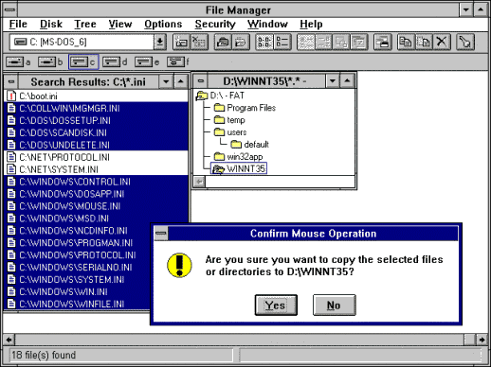Click the Sort by Type toolbar icon
The image size is (491, 367).
coord(323,42)
